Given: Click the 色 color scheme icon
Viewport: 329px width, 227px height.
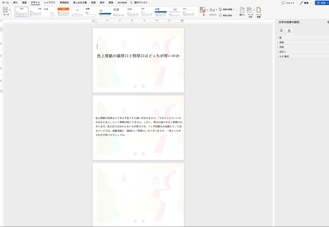Looking at the screenshot, I should [x=202, y=10].
